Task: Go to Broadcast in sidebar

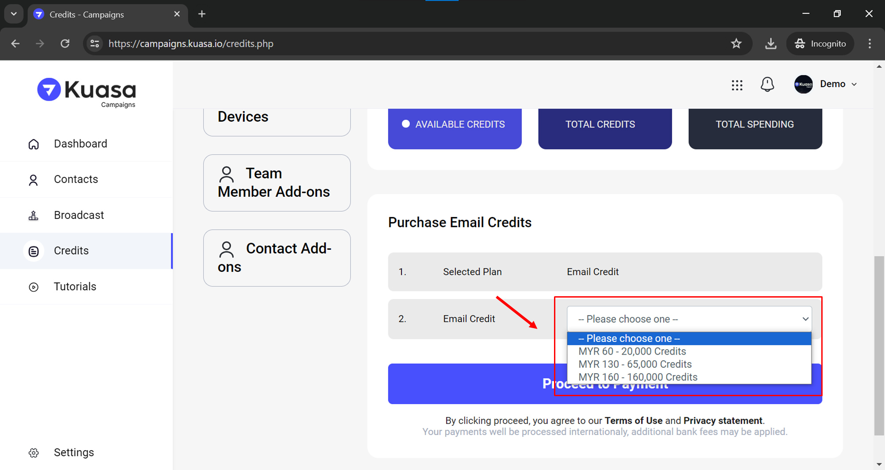Action: point(79,215)
